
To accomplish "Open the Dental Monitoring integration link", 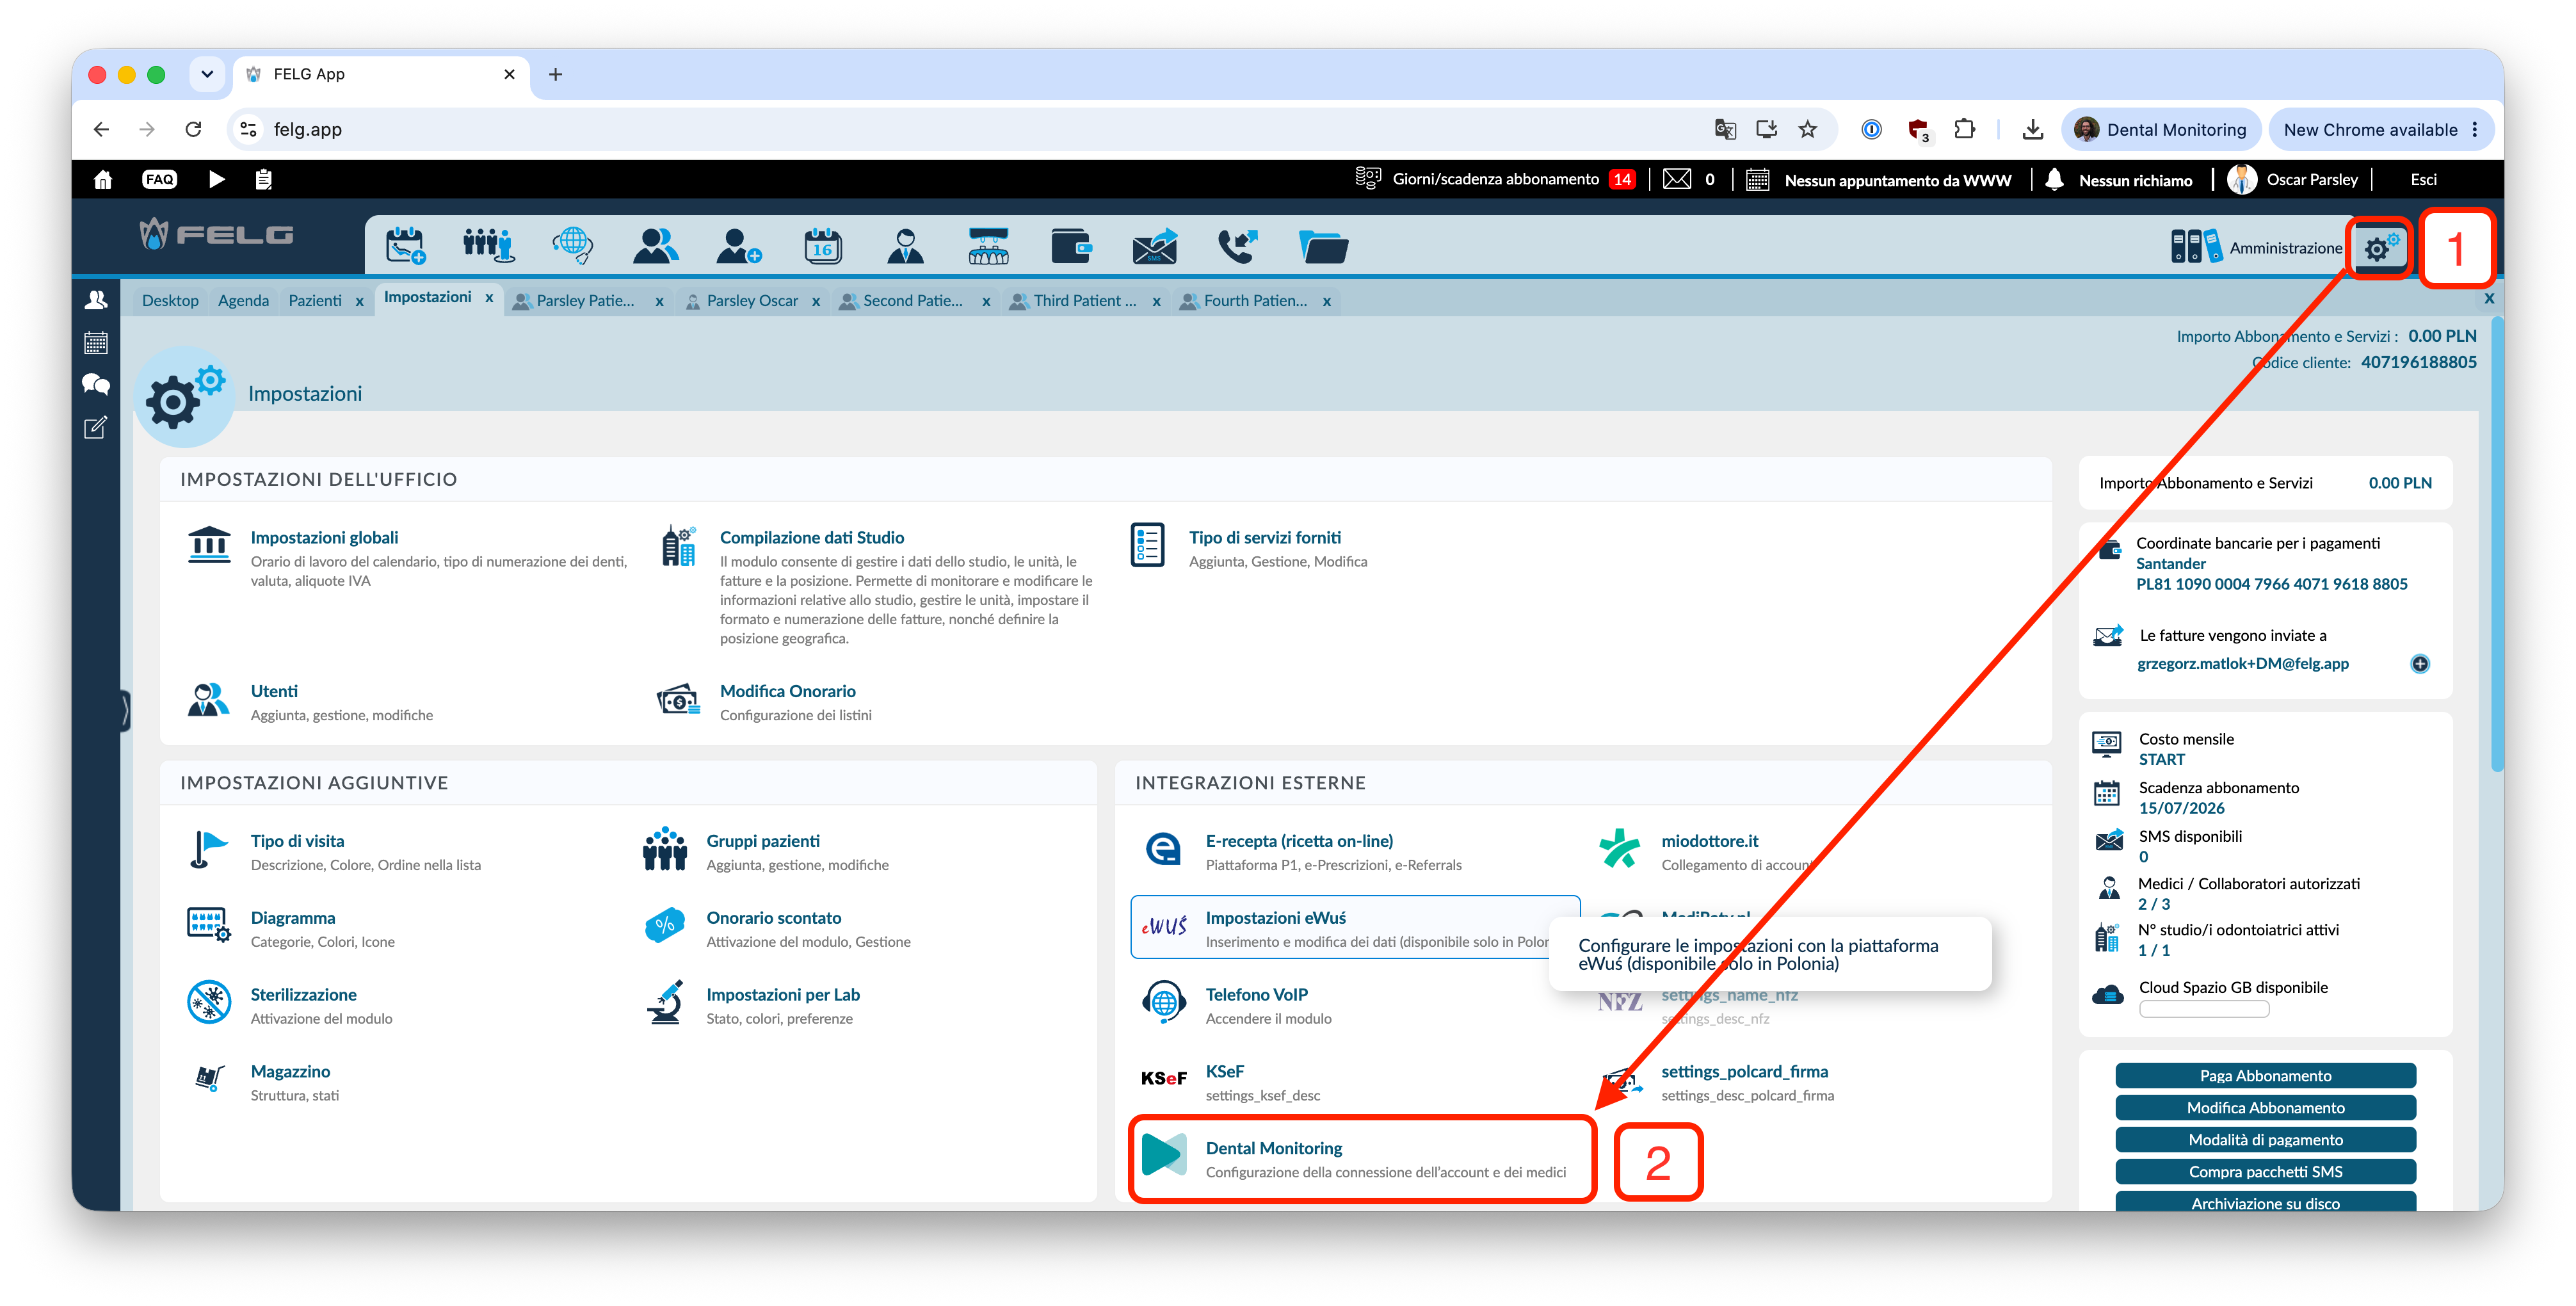I will click(x=1273, y=1148).
